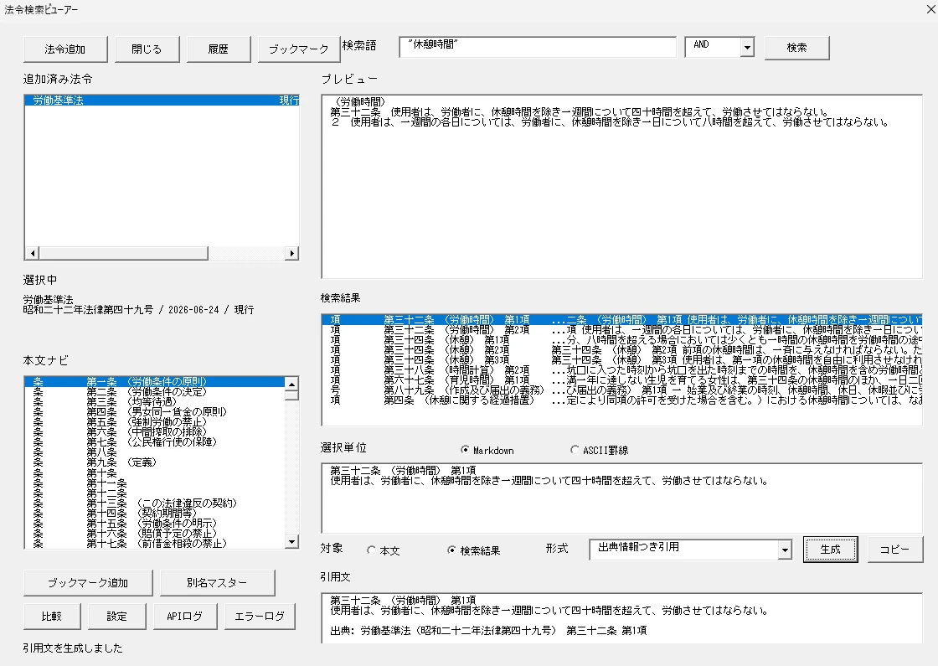Select 第九条 (定義) in 本文ナビ
Image resolution: width=938 pixels, height=666 pixels.
tap(154, 462)
